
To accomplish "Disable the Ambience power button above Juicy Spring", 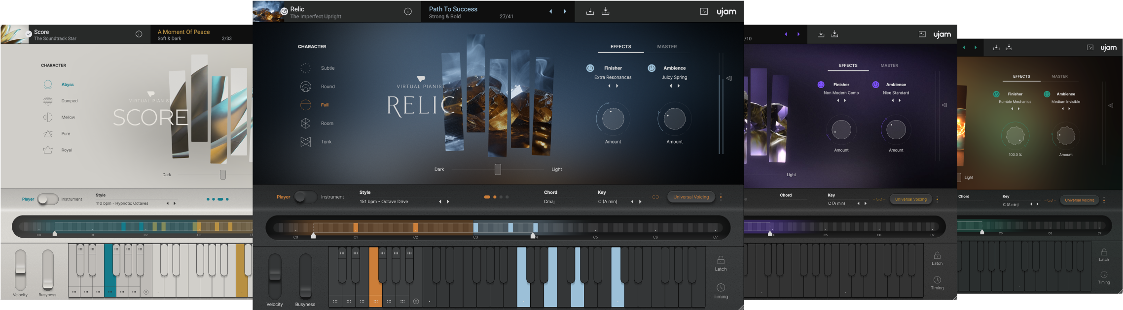I will pyautogui.click(x=652, y=68).
